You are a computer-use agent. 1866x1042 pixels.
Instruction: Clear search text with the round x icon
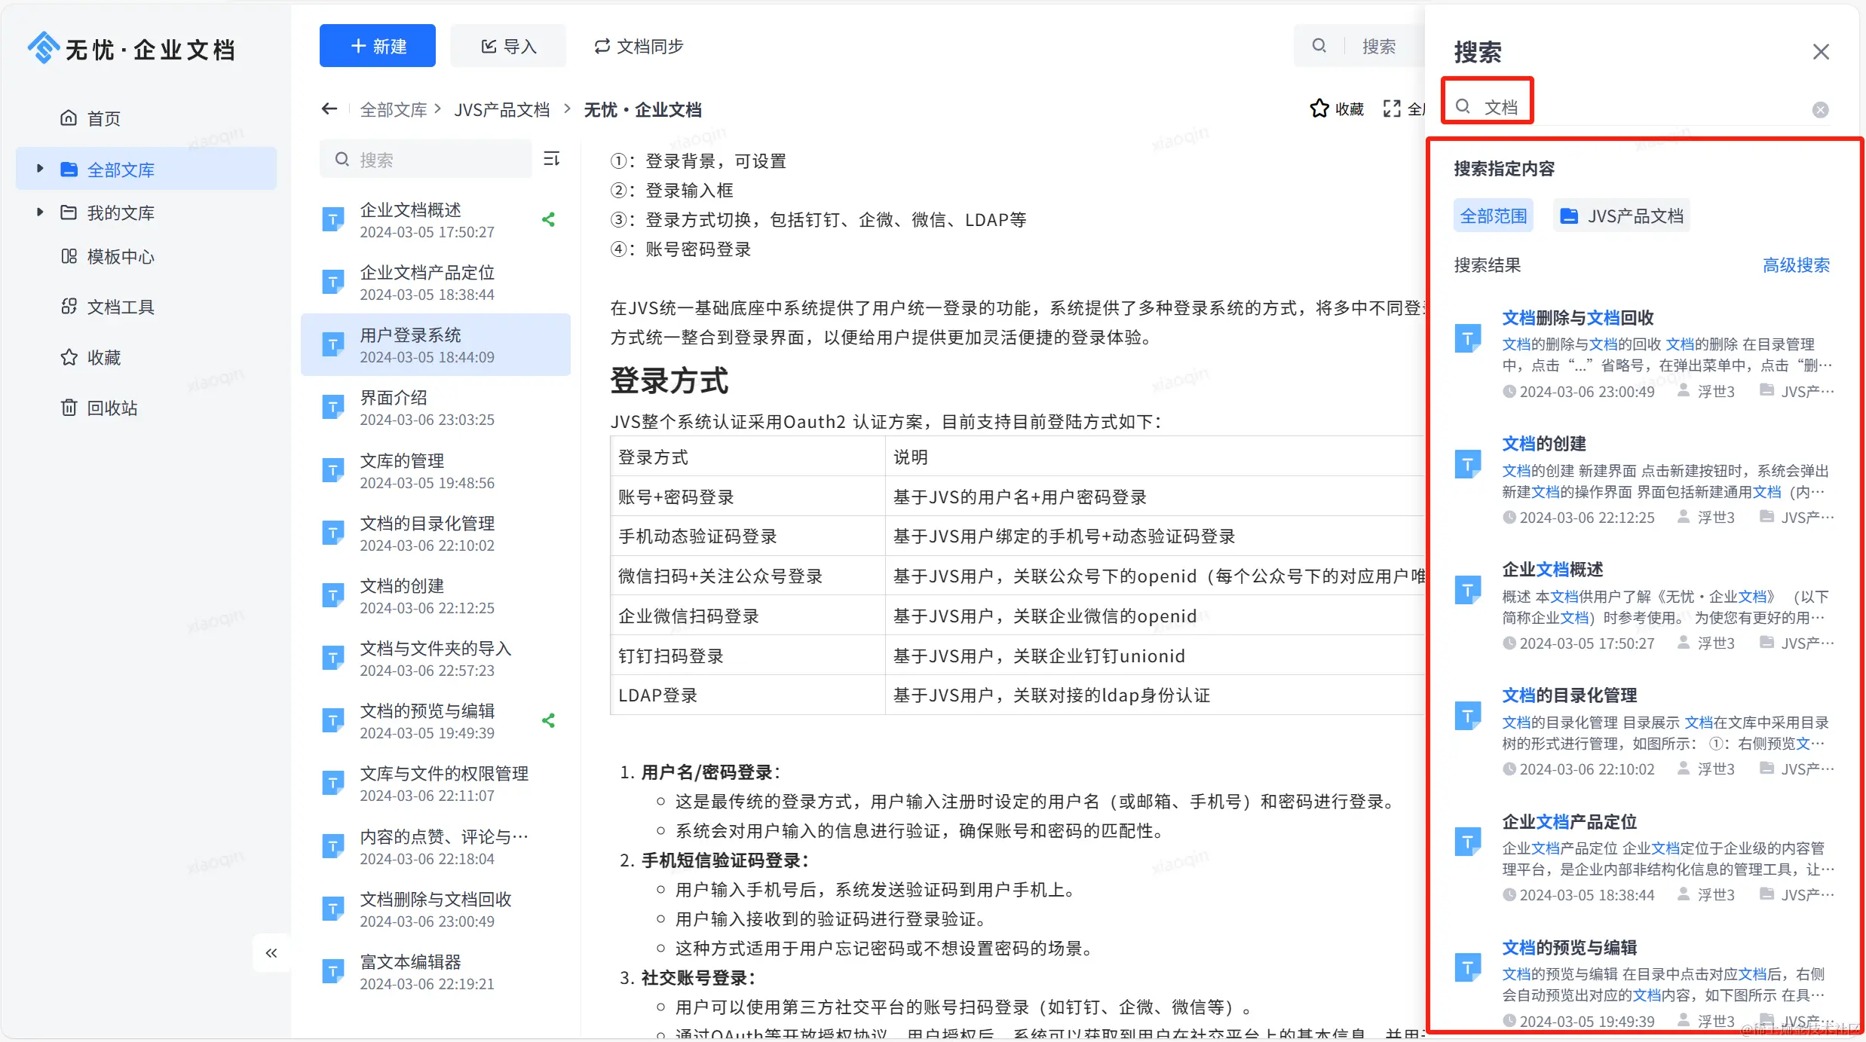point(1820,110)
